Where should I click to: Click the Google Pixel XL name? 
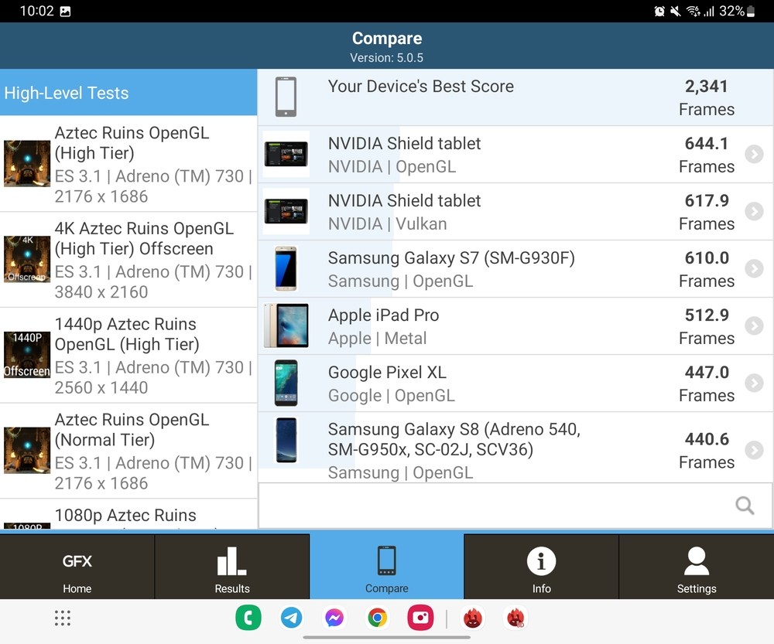tap(387, 373)
